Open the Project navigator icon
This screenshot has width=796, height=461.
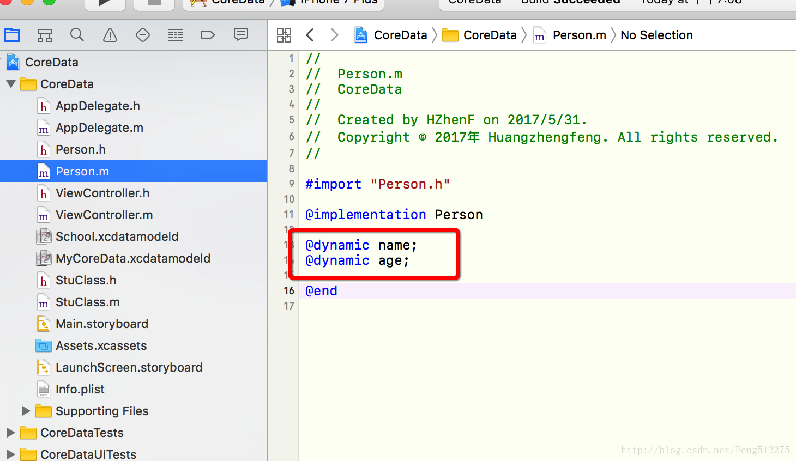(x=12, y=35)
